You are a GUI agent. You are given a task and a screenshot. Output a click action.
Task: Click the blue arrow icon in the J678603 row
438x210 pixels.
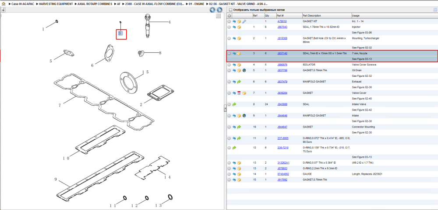coord(234,168)
